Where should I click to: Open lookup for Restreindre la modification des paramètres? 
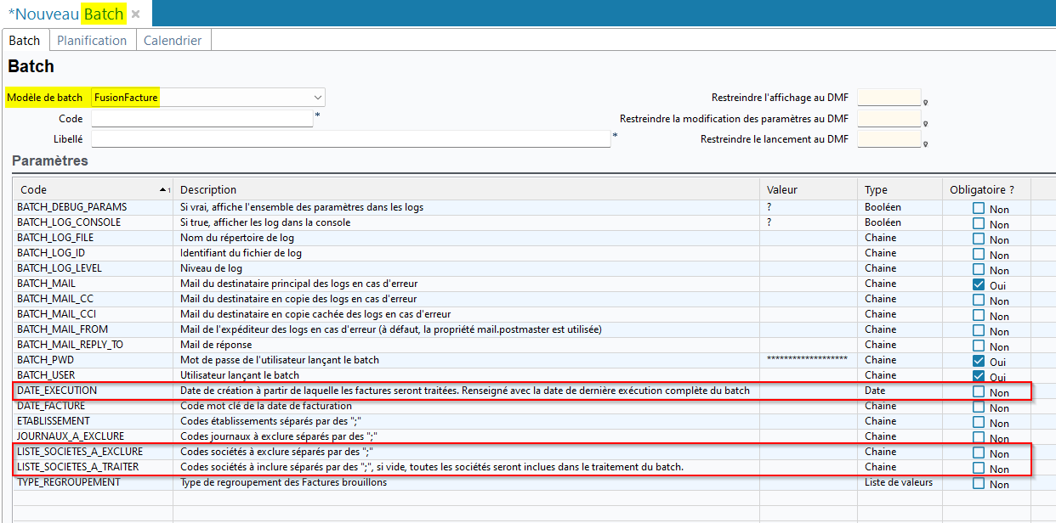926,122
